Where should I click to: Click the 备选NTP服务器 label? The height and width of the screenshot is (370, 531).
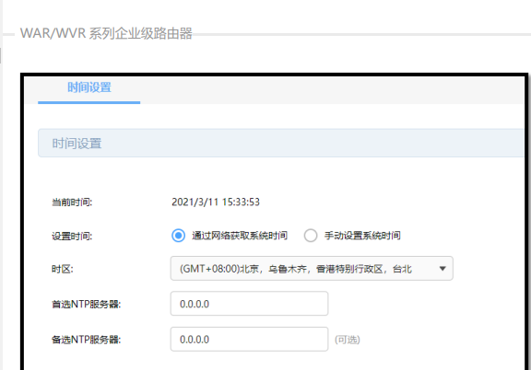coord(86,340)
